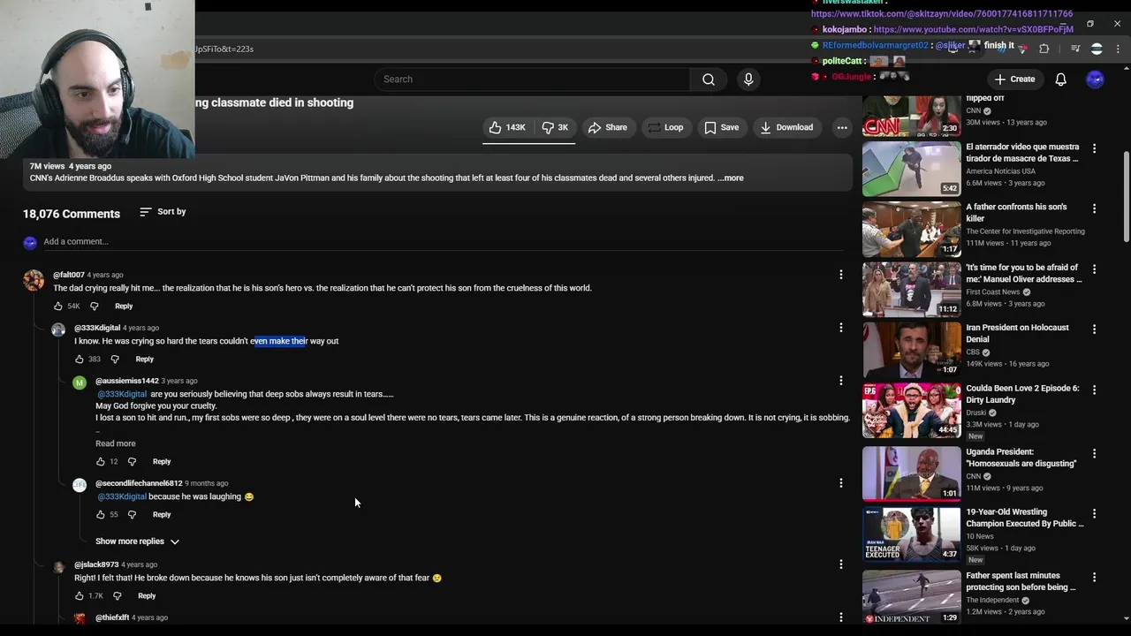Play Coulda Been Love 2 Episode 6 thumbnail
The image size is (1131, 636).
[x=912, y=411]
